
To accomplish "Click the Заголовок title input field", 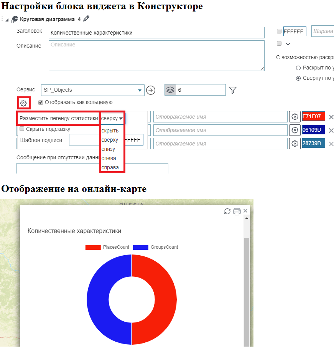I will pyautogui.click(x=156, y=33).
